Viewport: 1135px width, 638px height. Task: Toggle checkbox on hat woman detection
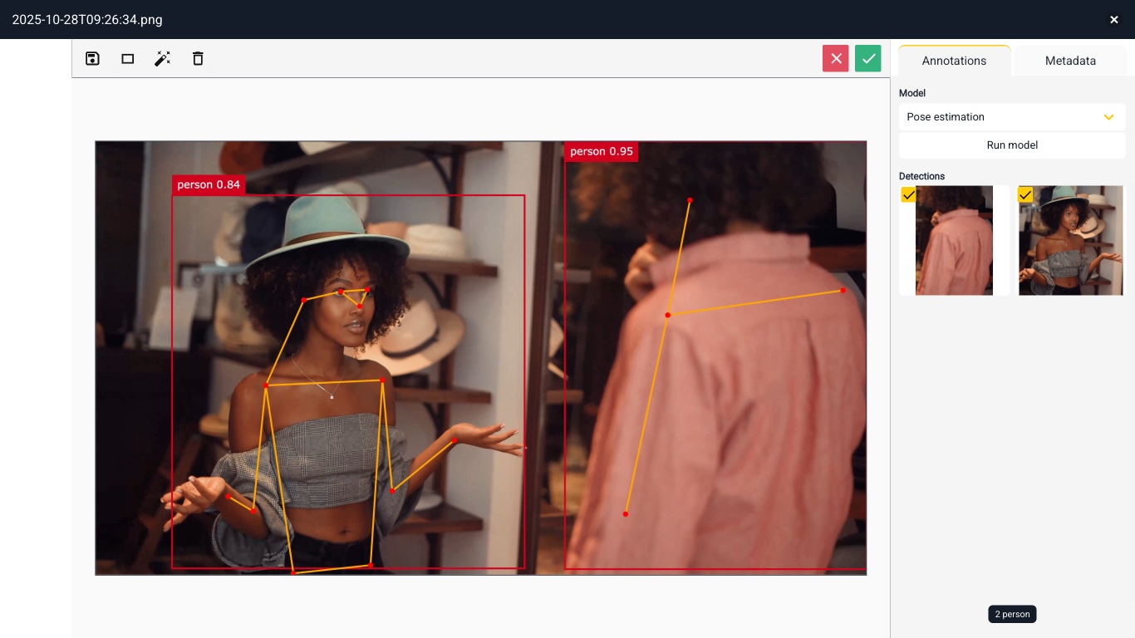pyautogui.click(x=1025, y=194)
